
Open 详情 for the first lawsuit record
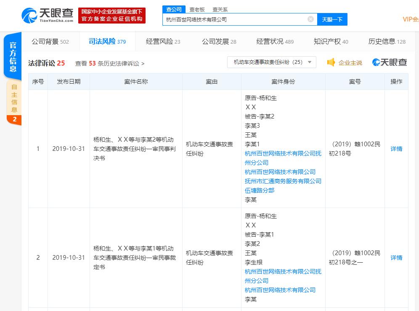pos(396,149)
